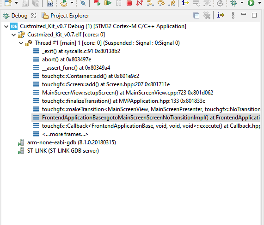Viewport: 264px width, 225px height.
Task: Click the Disconnect icon
Action: pyautogui.click(x=140, y=3)
